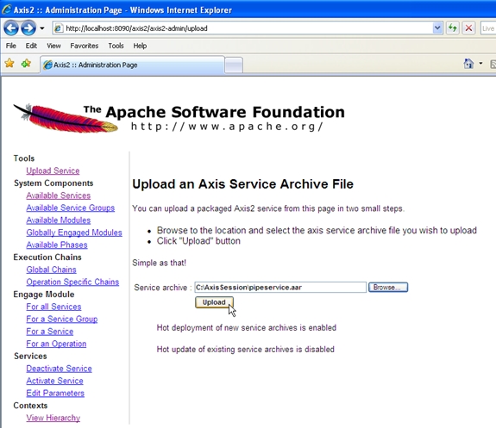Image resolution: width=496 pixels, height=428 pixels.
Task: Expand the address bar history dropdown
Action: (x=437, y=28)
